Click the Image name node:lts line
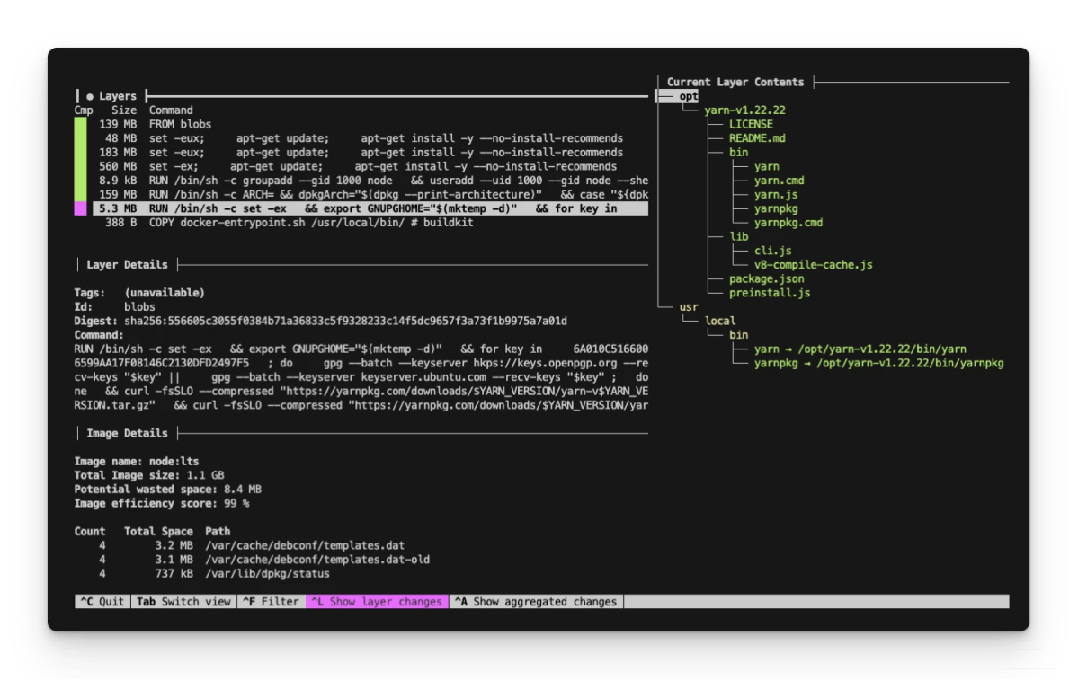This screenshot has width=1078, height=680. 136,462
